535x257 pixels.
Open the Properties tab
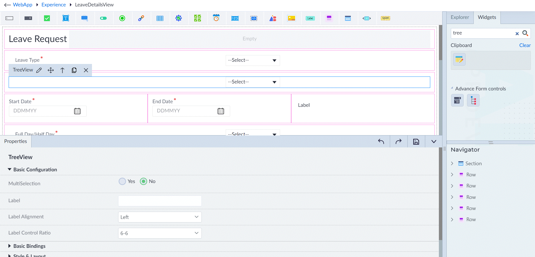[16, 141]
